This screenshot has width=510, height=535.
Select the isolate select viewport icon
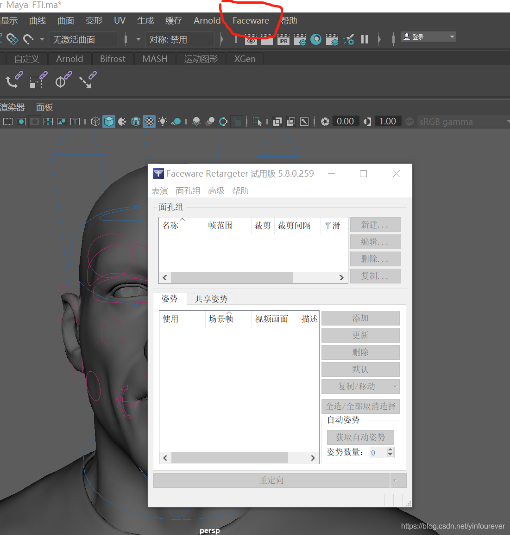point(257,122)
